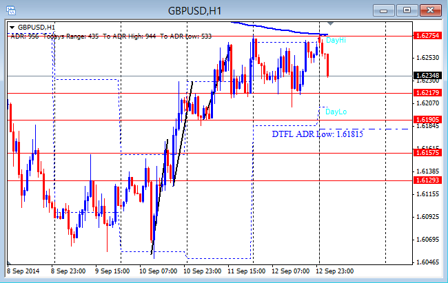This screenshot has height=283, width=448.
Task: Click the 10 Sep 07:00 time label
Action: pos(159,271)
